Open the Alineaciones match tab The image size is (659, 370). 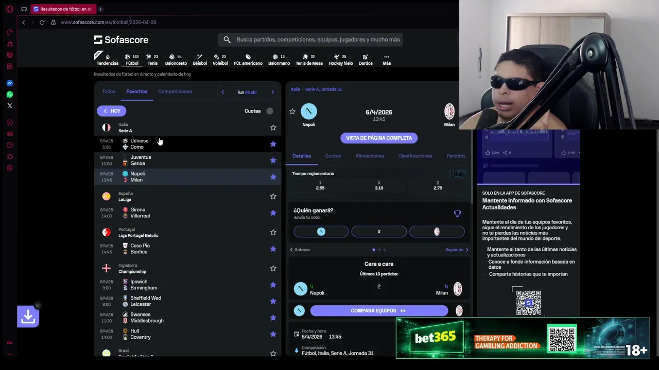(x=370, y=156)
